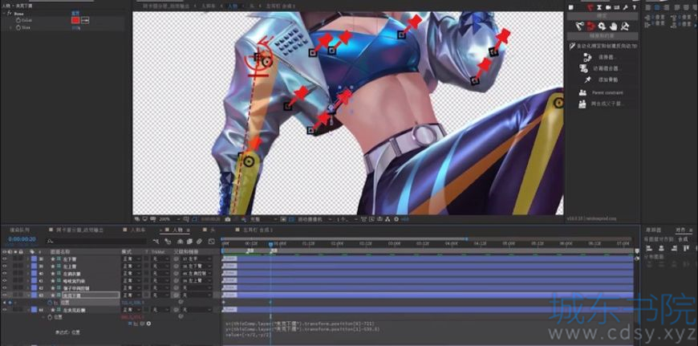Open Duik help question mark icon

(x=635, y=7)
